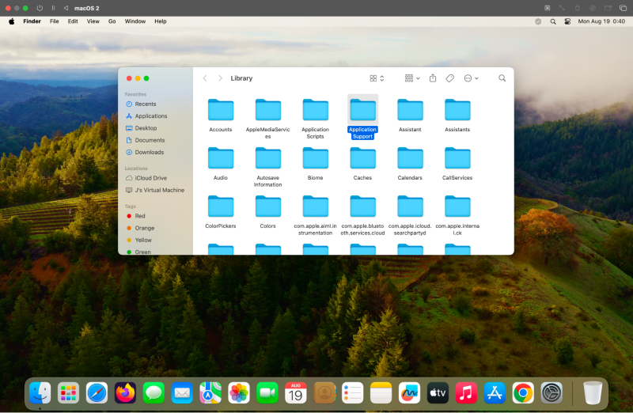Open search in the Finder window
Viewport: 633px width, 413px height.
pyautogui.click(x=502, y=78)
